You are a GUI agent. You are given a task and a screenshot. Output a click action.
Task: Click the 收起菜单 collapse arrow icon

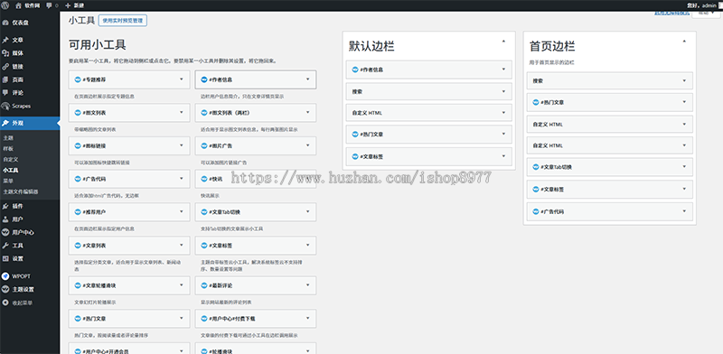pos(5,303)
